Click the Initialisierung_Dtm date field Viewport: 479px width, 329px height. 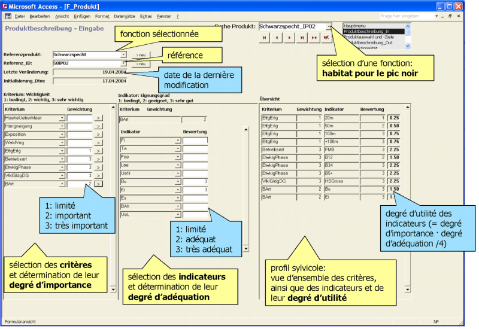click(x=90, y=81)
